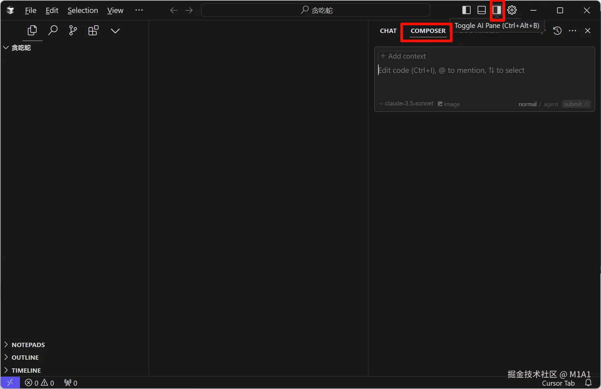Viewport: 601px width, 389px height.
Task: Switch to the COMPOSER tab
Action: coord(428,31)
